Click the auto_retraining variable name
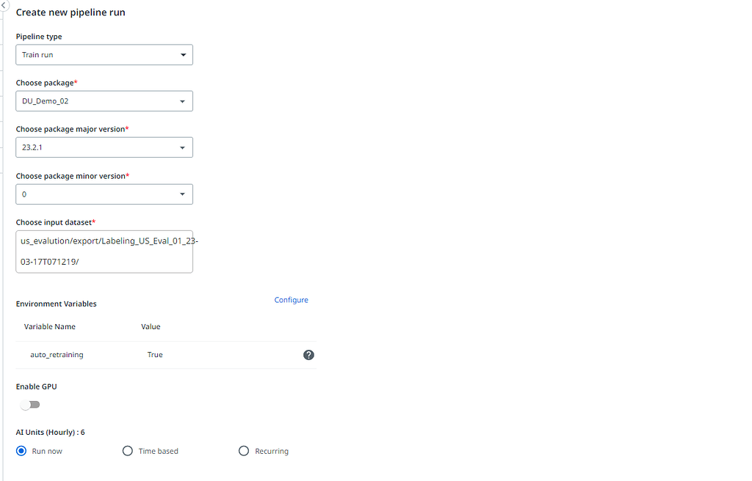 coord(57,355)
